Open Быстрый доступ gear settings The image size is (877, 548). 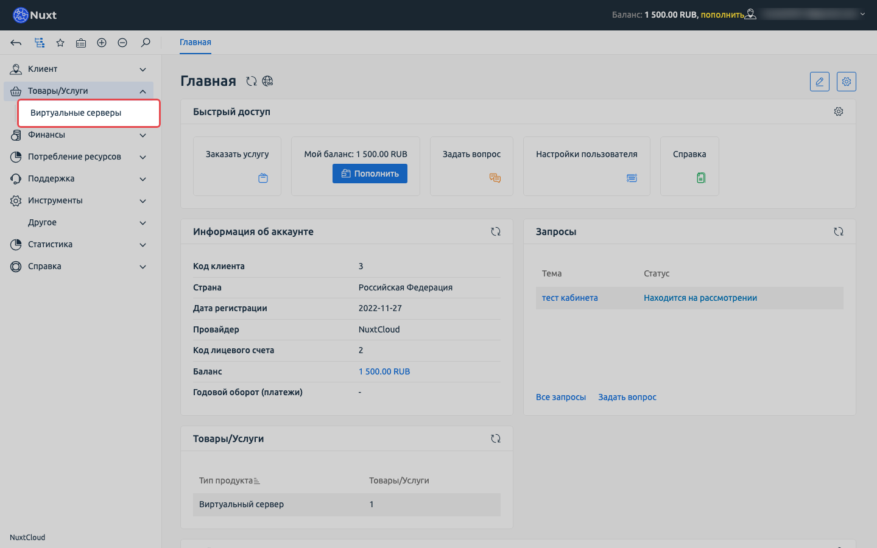pos(839,111)
